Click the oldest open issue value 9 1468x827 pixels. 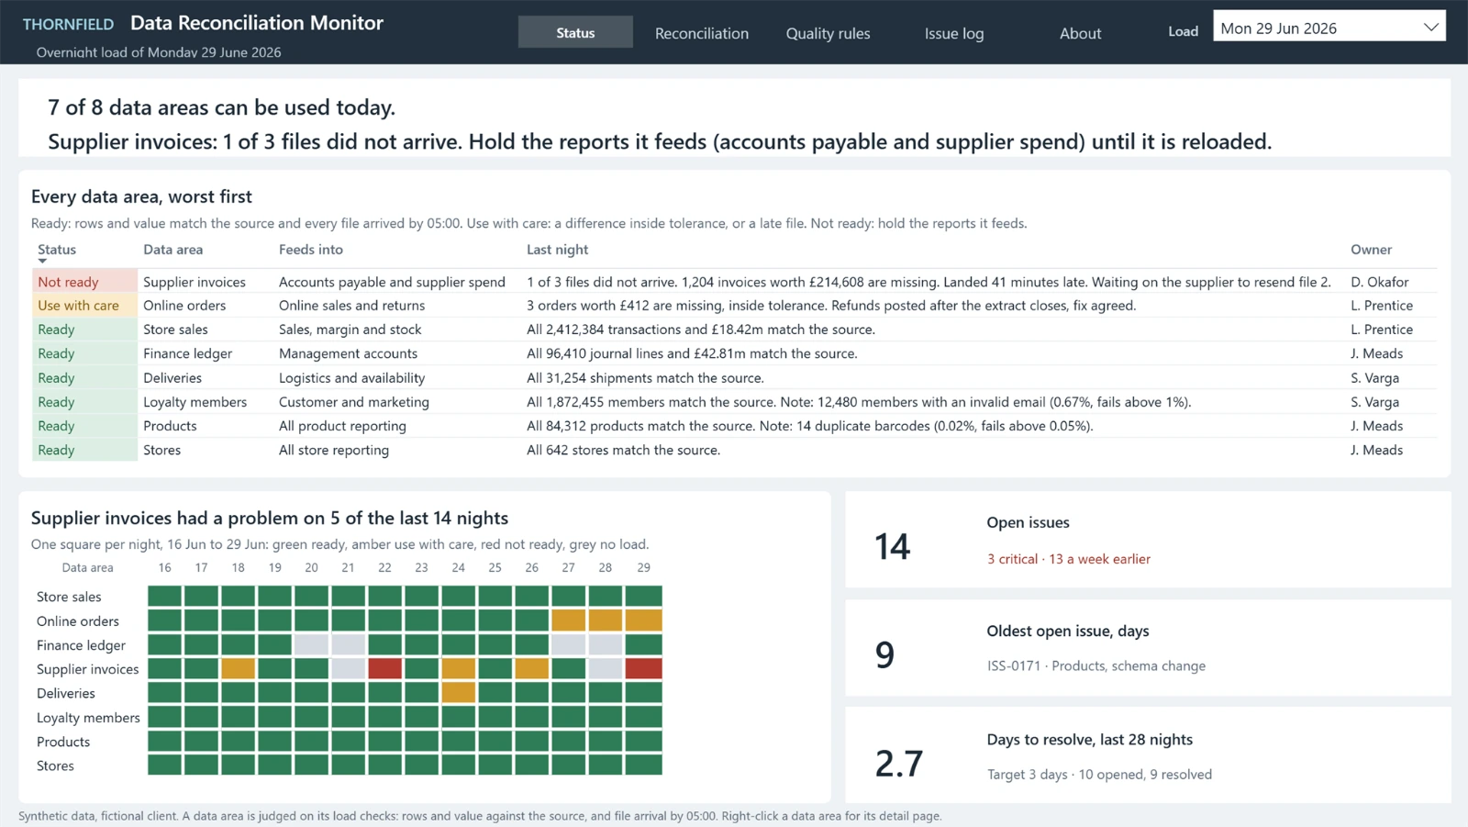coord(884,655)
